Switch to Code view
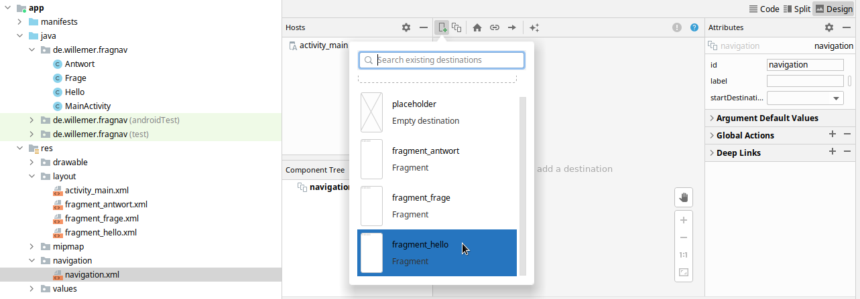This screenshot has height=299, width=860. tap(763, 9)
